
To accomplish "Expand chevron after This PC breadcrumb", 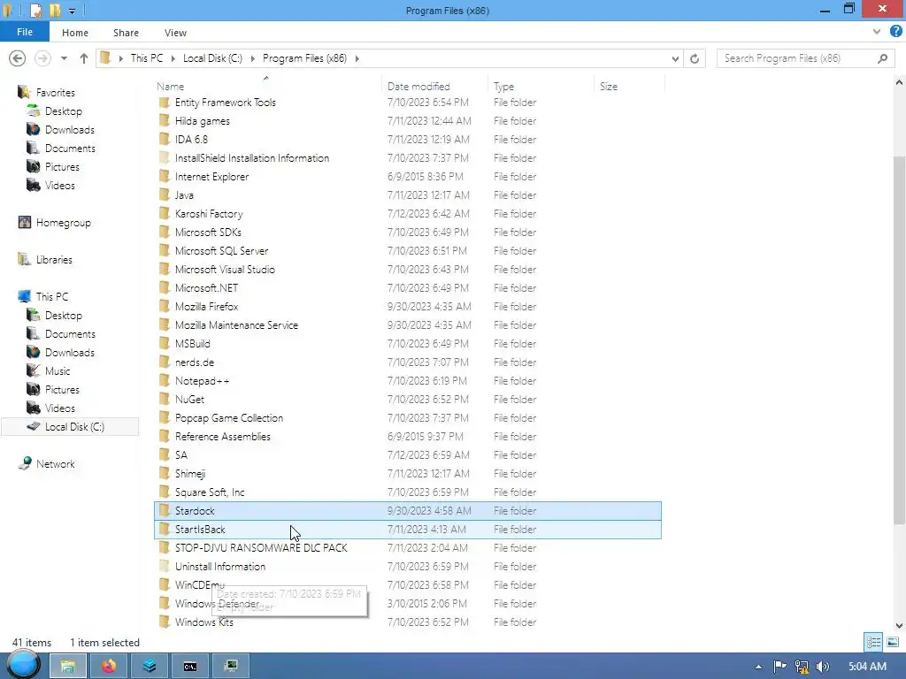I will [173, 58].
